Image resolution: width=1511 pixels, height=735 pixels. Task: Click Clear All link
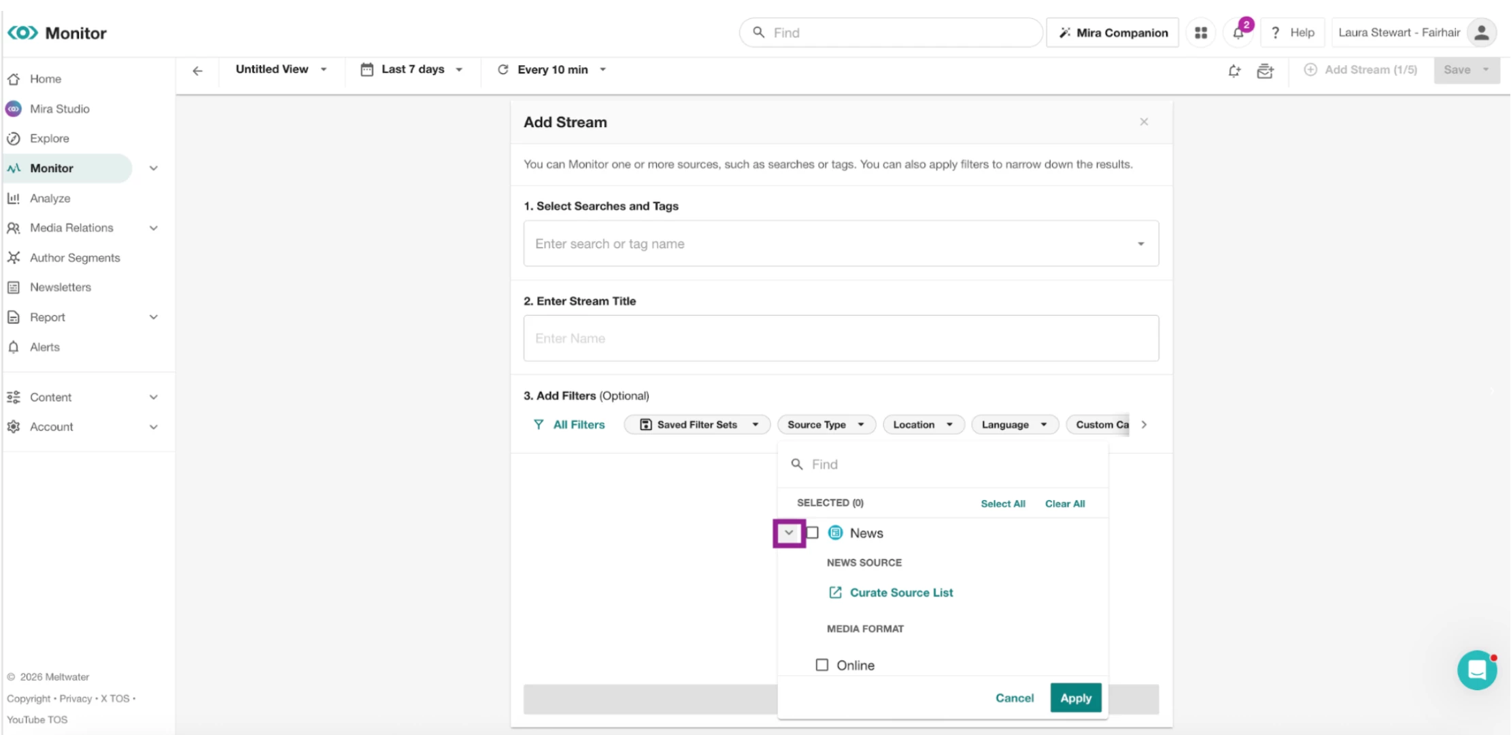pos(1065,503)
